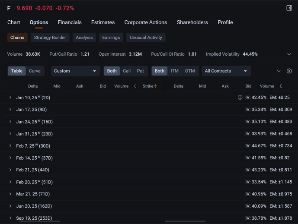Viewport: 298px width, 224px height.
Task: Open the Estimates tab
Action: (103, 22)
